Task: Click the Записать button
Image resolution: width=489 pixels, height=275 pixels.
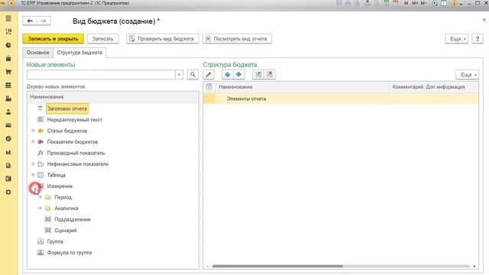Action: point(102,39)
